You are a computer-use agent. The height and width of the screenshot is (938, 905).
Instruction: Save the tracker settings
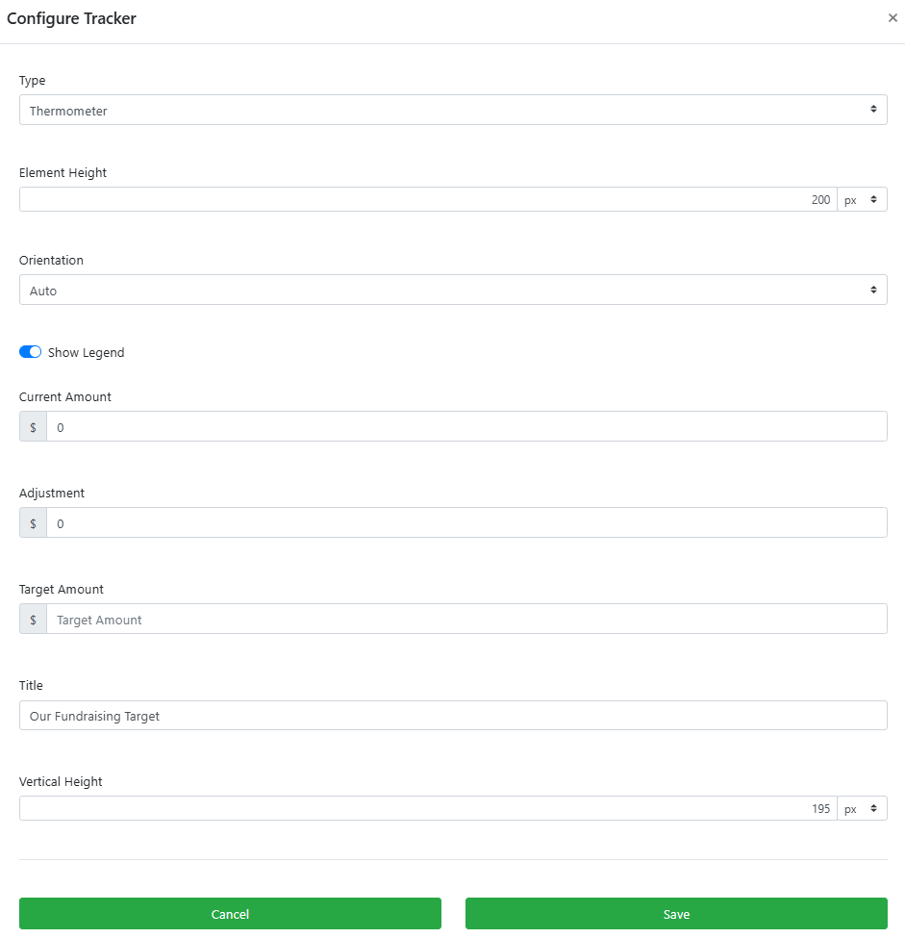(x=676, y=914)
